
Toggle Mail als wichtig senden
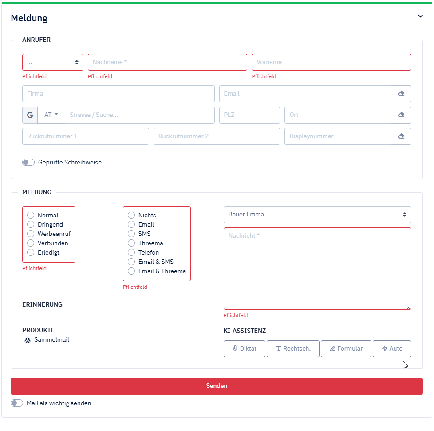pos(17,403)
